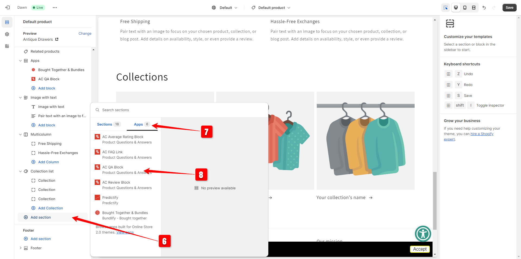521x259 pixels.
Task: Open the three-dot more actions menu
Action: tap(55, 8)
